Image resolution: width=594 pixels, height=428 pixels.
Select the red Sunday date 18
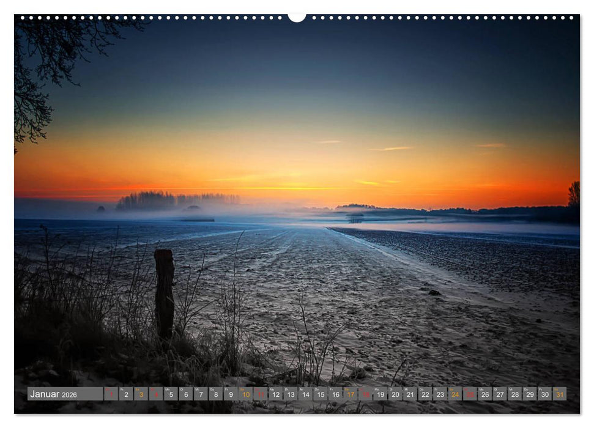365,395
